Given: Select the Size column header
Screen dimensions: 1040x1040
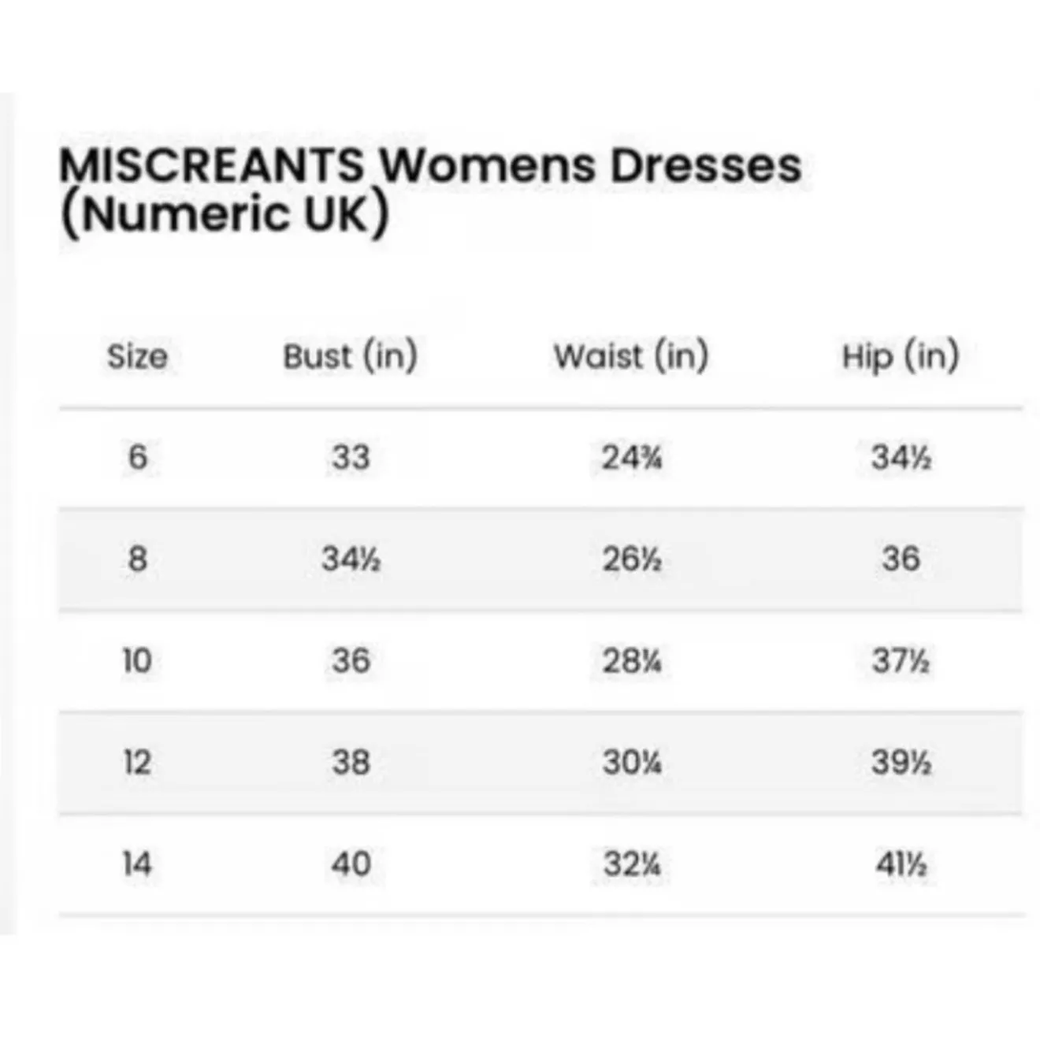Looking at the screenshot, I should click(x=137, y=357).
